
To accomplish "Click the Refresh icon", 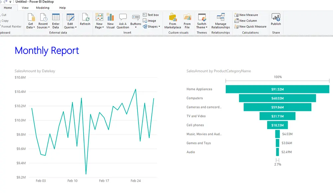I will (85, 18).
